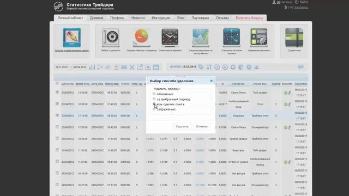Open the Новости tab
The width and height of the screenshot is (349, 196).
click(x=138, y=18)
